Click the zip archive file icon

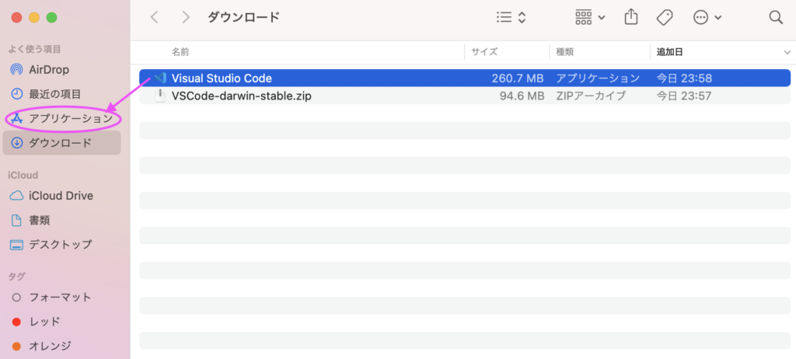(160, 96)
